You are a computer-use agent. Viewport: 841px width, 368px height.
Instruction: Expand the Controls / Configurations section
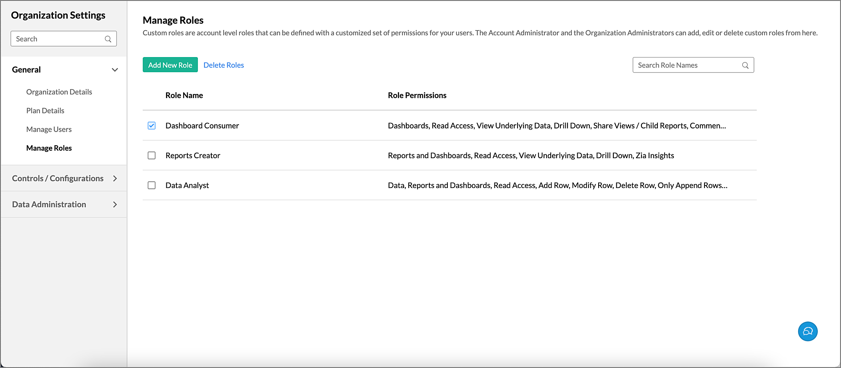point(115,178)
